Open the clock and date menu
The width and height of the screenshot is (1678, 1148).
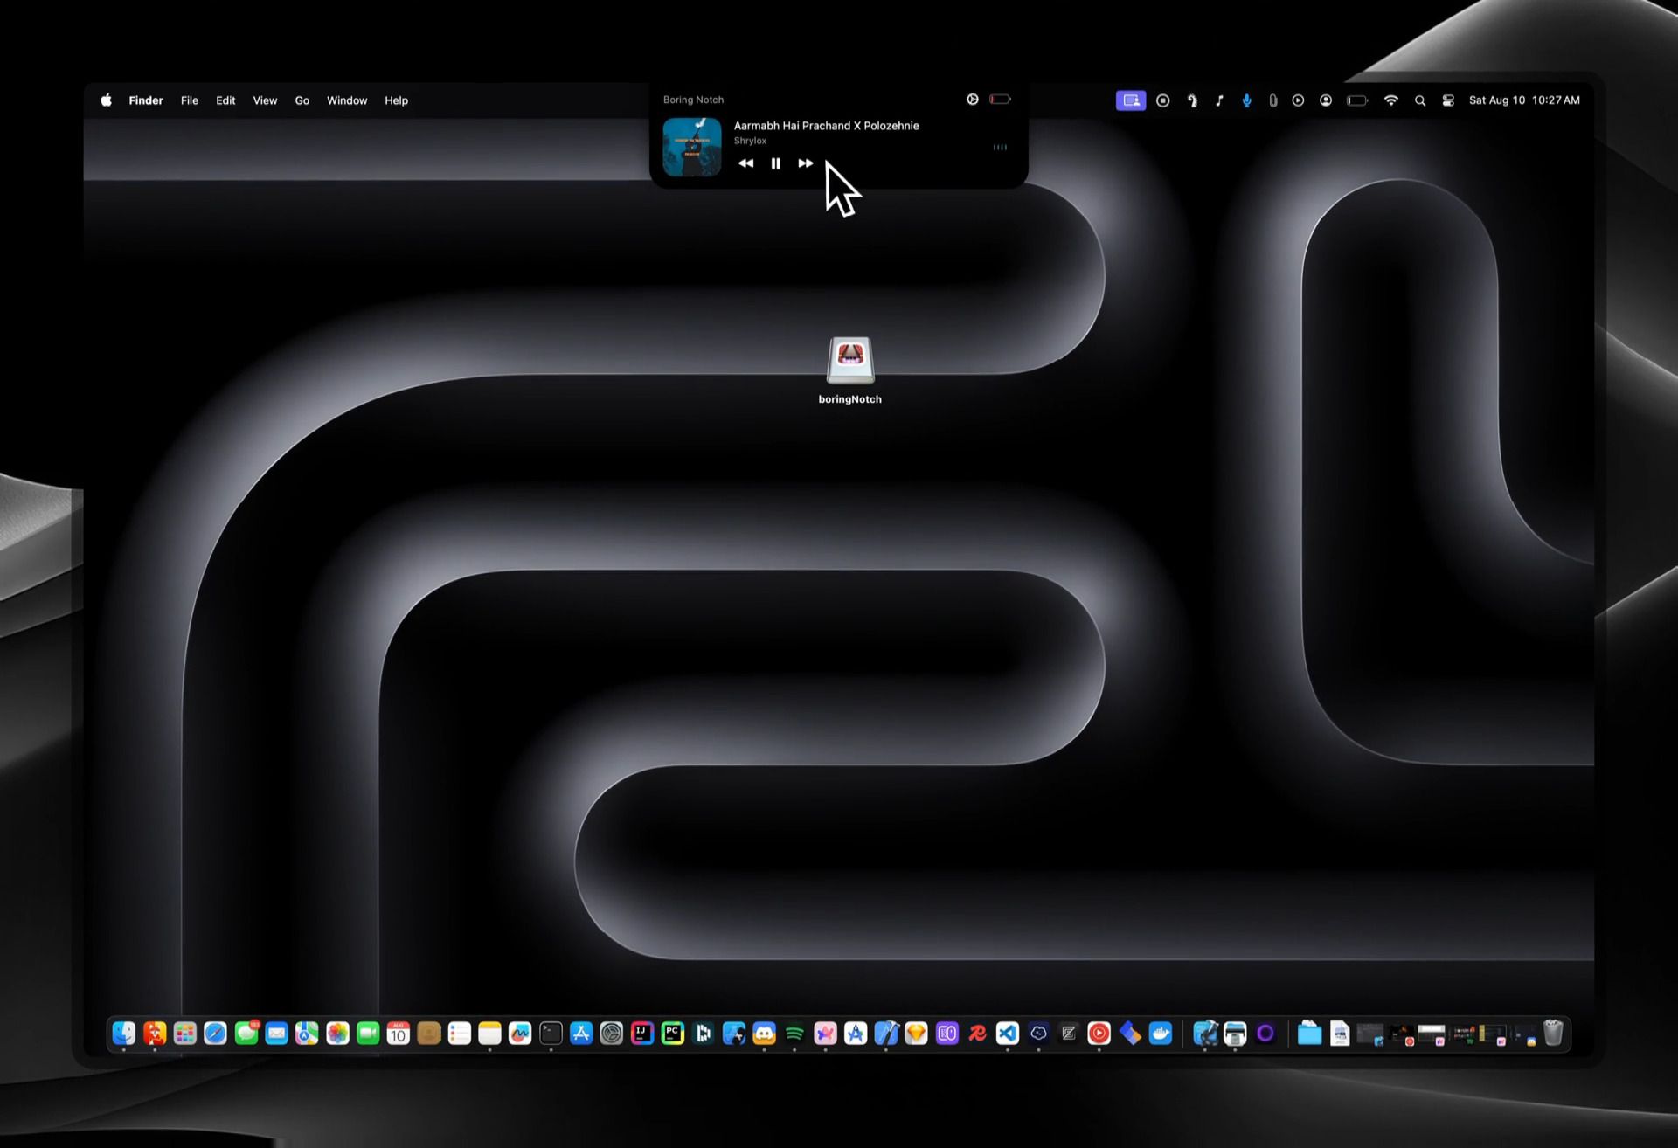[x=1524, y=100]
